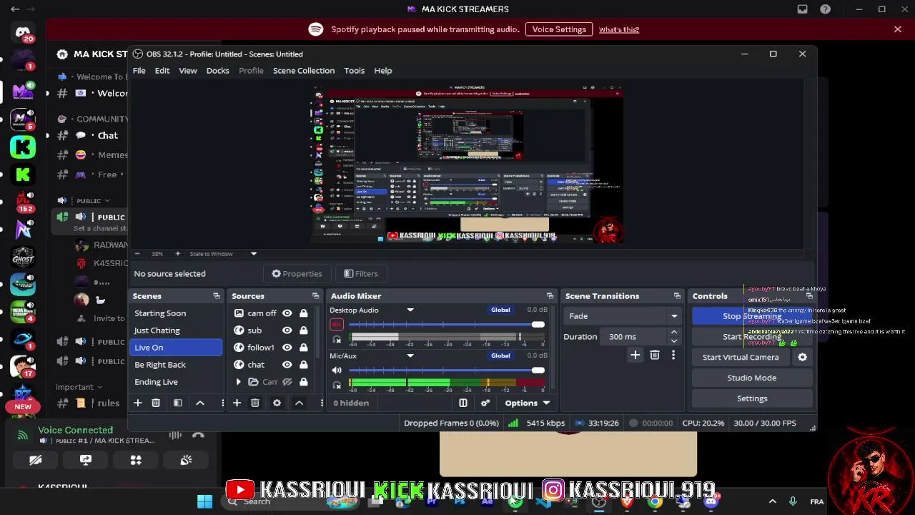Open source properties gear in Sources toolbar
915x515 pixels.
click(x=277, y=403)
